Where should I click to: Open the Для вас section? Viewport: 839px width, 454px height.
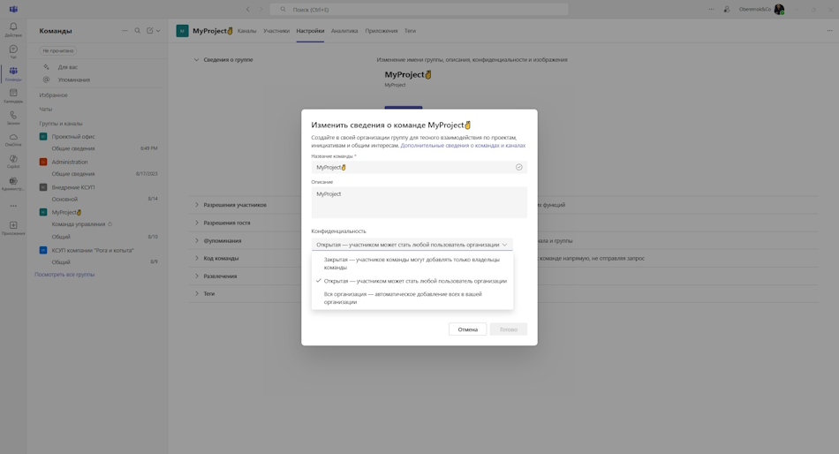click(x=67, y=67)
